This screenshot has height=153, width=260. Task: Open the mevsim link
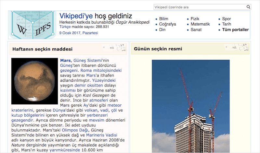[x=97, y=120]
